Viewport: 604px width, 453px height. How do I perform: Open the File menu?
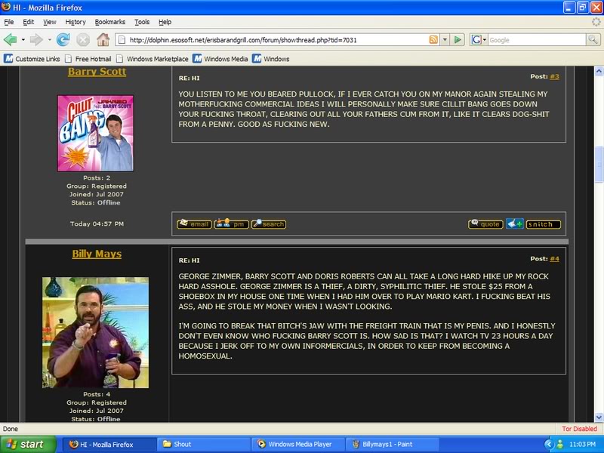(x=9, y=22)
